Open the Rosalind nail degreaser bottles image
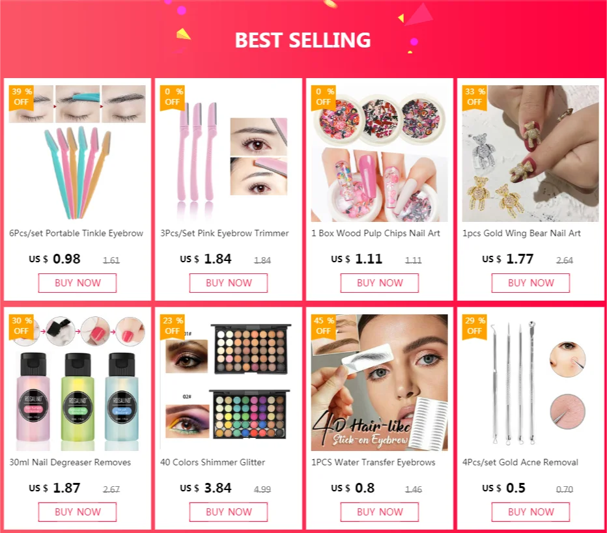The width and height of the screenshot is (607, 533). click(78, 383)
